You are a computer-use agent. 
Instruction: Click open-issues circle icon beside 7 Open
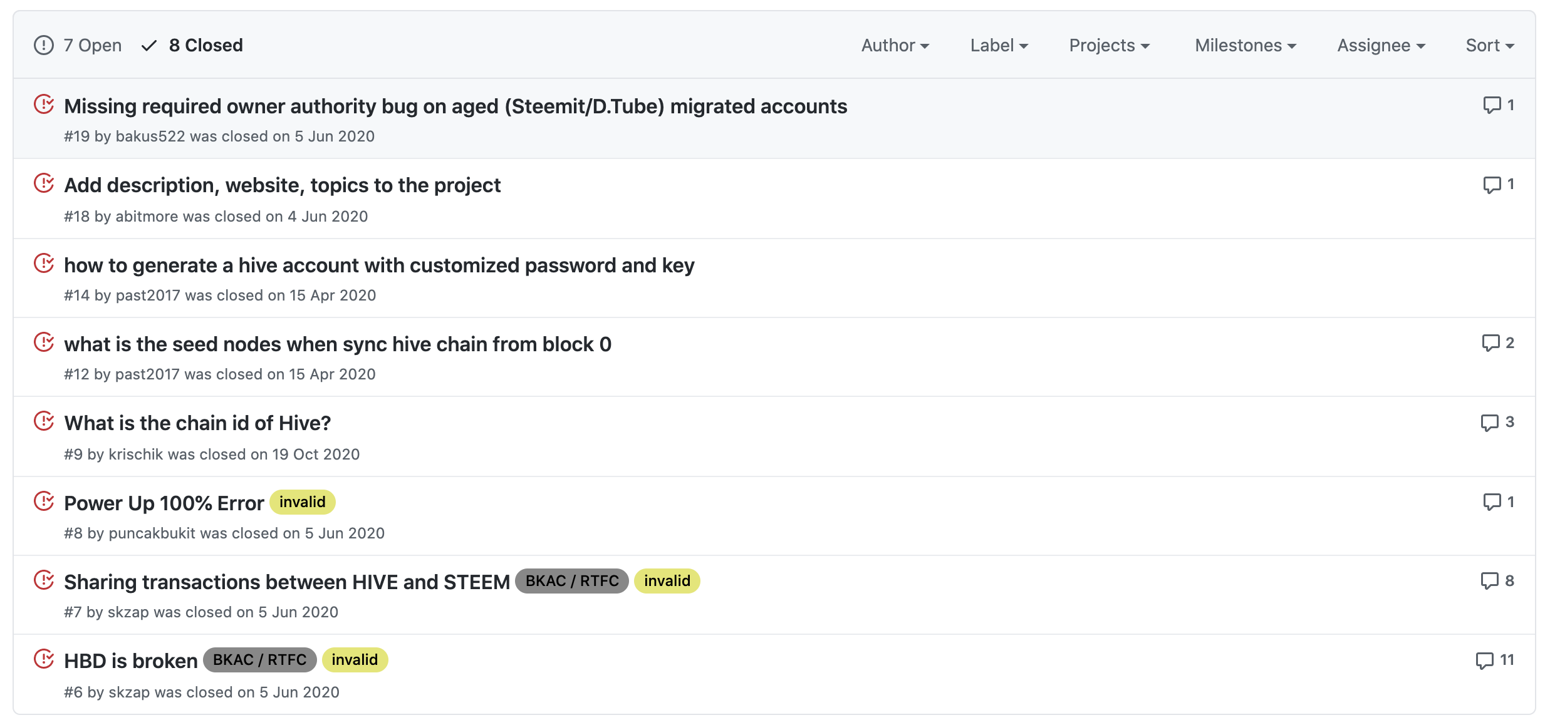click(44, 45)
